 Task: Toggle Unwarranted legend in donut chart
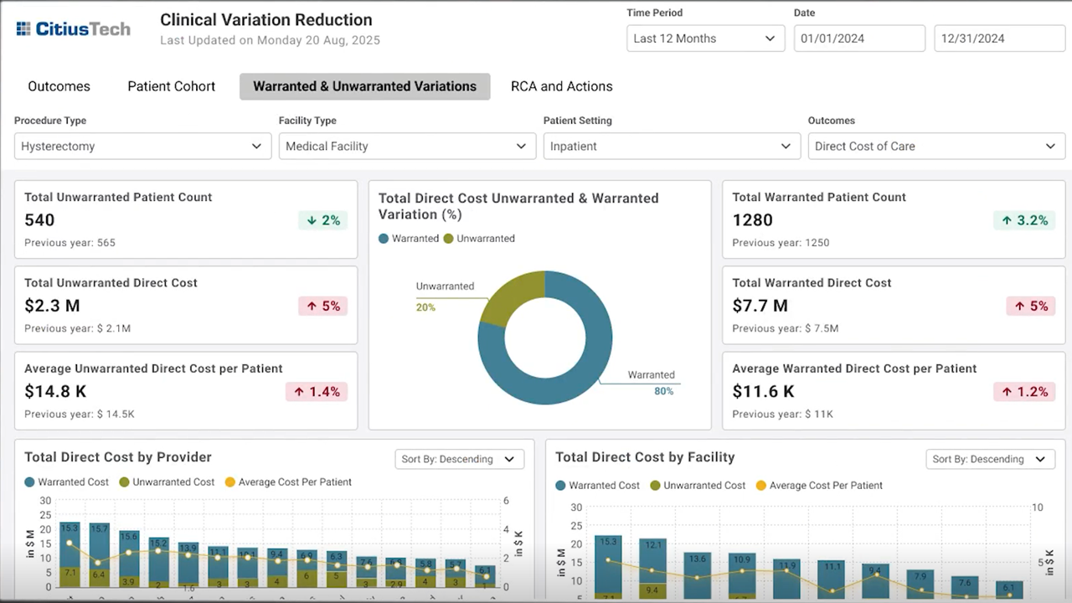coord(479,239)
